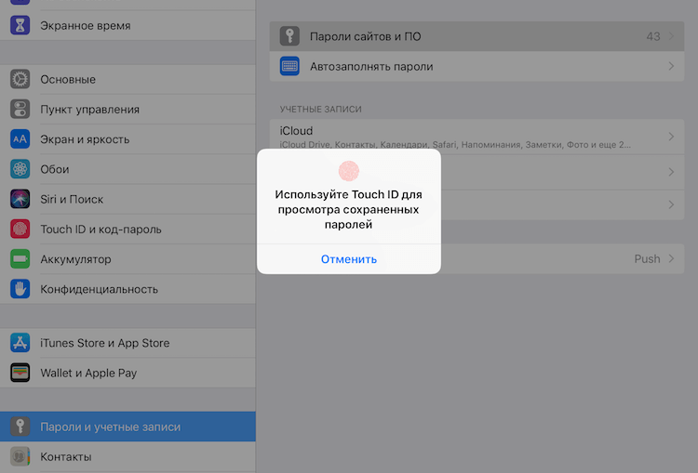Select Аккумулятор in sidebar
Image resolution: width=698 pixels, height=473 pixels.
128,258
